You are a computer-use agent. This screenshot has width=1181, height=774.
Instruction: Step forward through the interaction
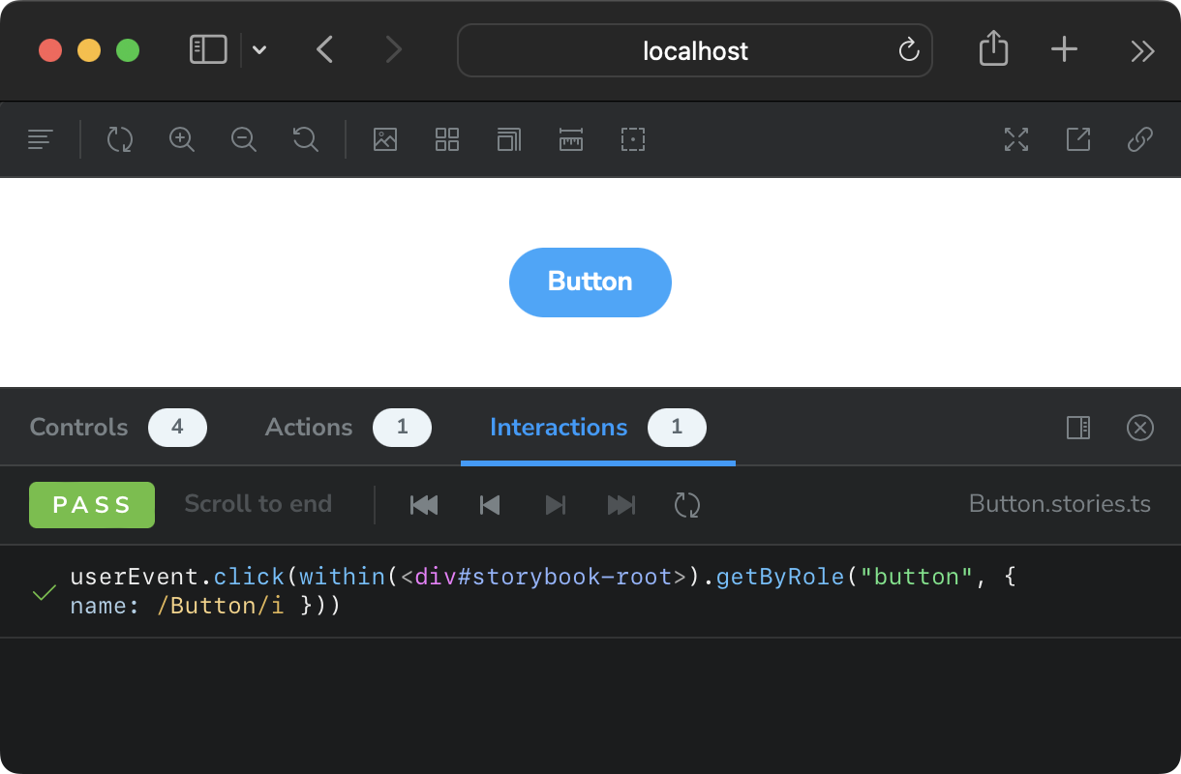pyautogui.click(x=555, y=504)
